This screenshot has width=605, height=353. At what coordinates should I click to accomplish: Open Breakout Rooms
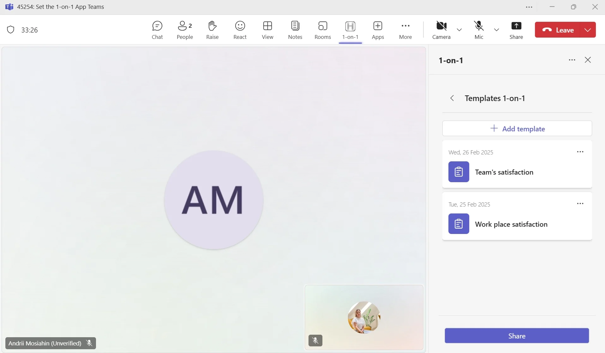pos(322,30)
